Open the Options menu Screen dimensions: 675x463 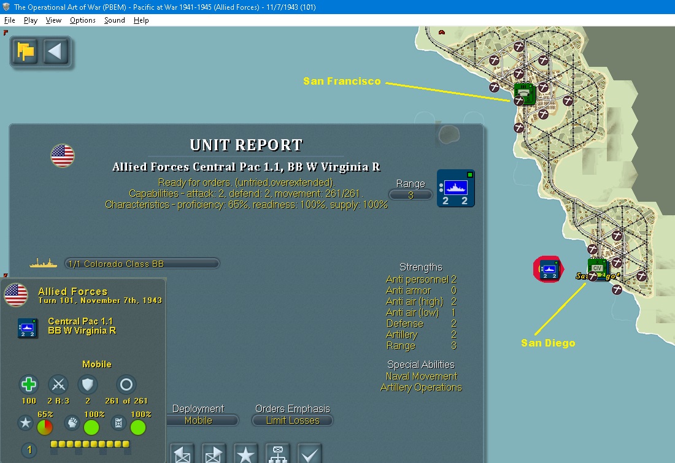[x=83, y=20]
